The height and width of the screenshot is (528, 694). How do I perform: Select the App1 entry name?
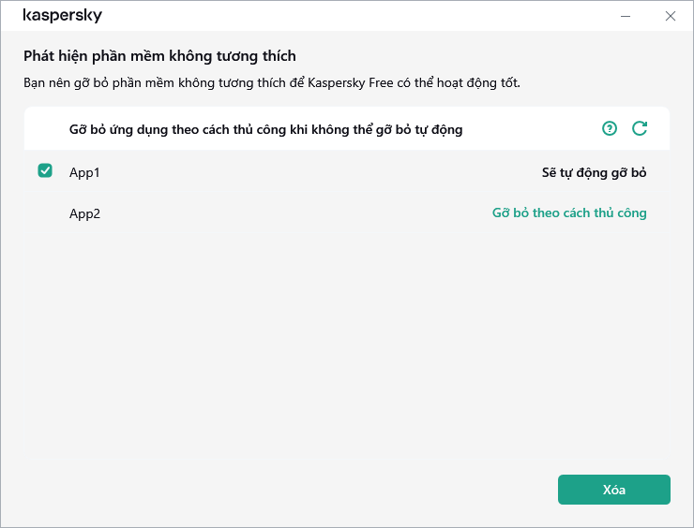click(84, 172)
